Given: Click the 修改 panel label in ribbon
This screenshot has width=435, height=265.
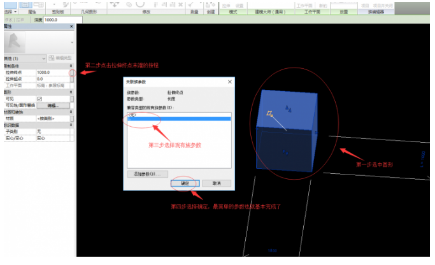Looking at the screenshot, I should (x=146, y=12).
